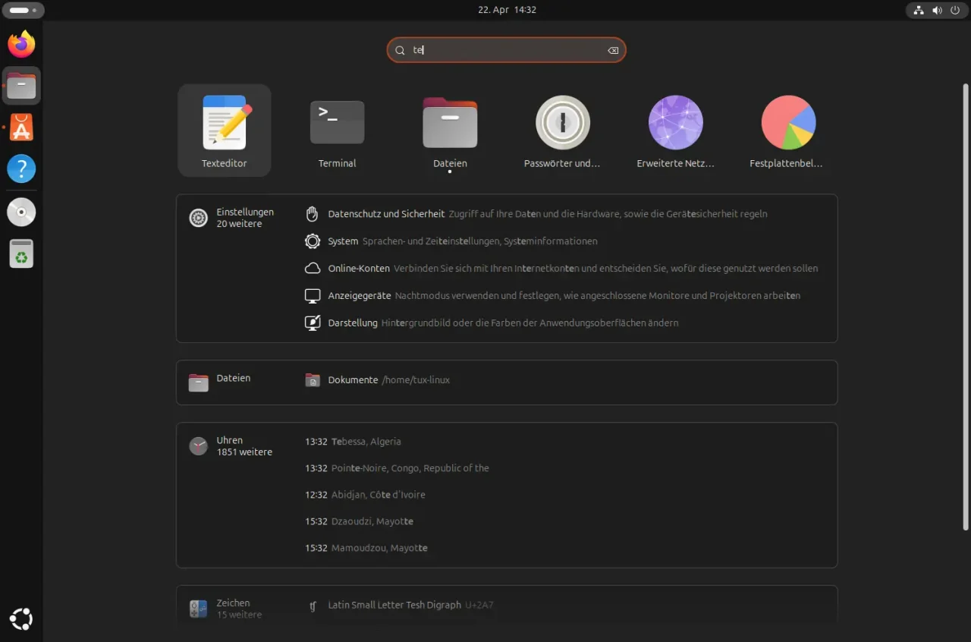Clear the search field text

point(613,51)
